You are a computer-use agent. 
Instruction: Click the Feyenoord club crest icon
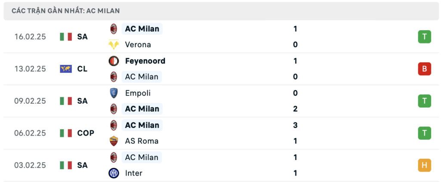pos(114,61)
